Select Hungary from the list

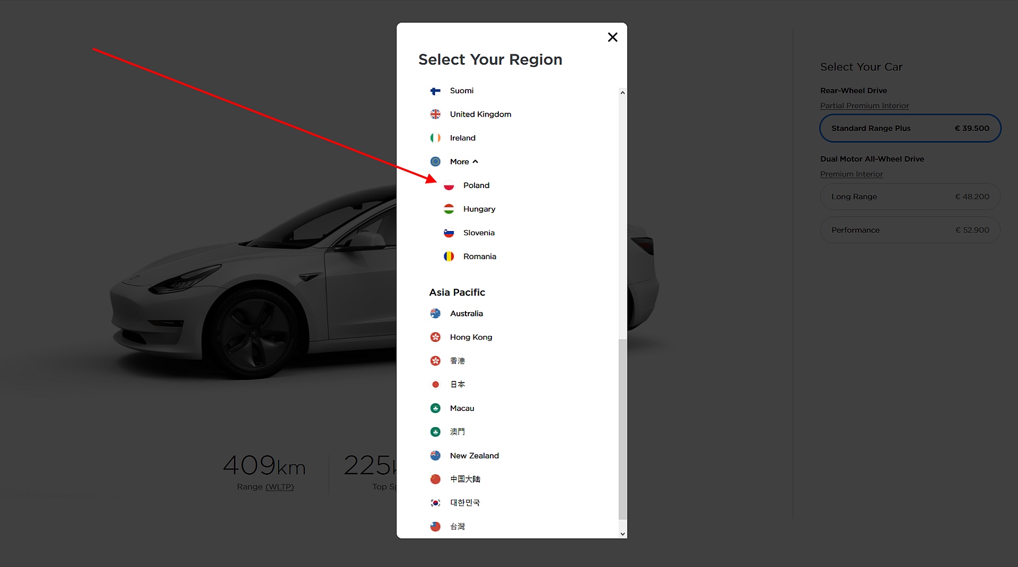click(479, 209)
